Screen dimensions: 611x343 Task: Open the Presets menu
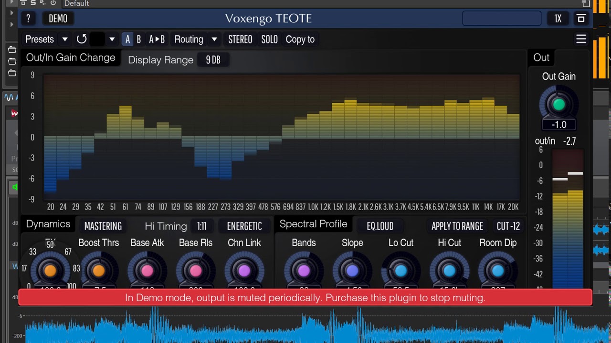[40, 40]
